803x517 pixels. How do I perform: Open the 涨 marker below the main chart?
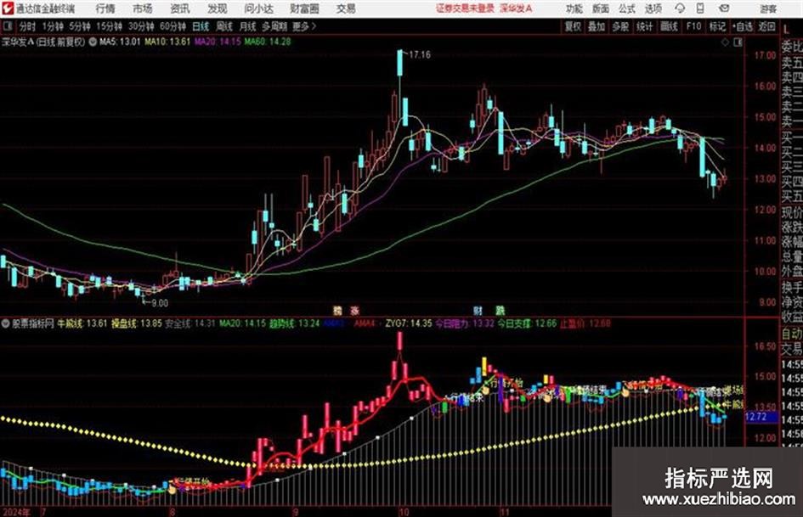[x=353, y=310]
